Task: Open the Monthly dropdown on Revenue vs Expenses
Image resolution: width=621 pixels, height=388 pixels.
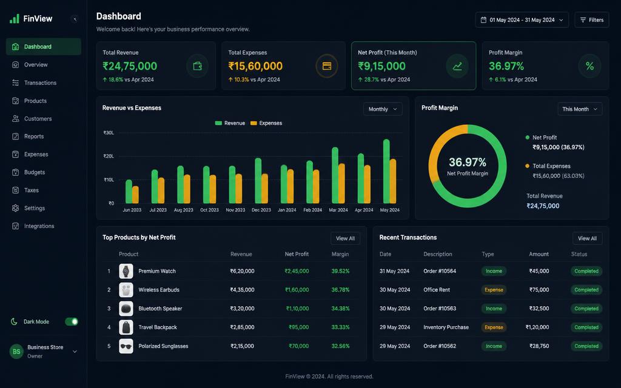Action: pos(383,109)
